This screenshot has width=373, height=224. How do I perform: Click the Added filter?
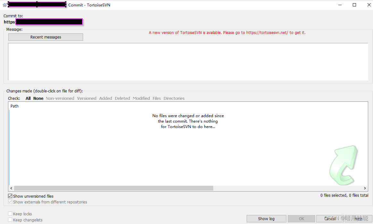(106, 98)
